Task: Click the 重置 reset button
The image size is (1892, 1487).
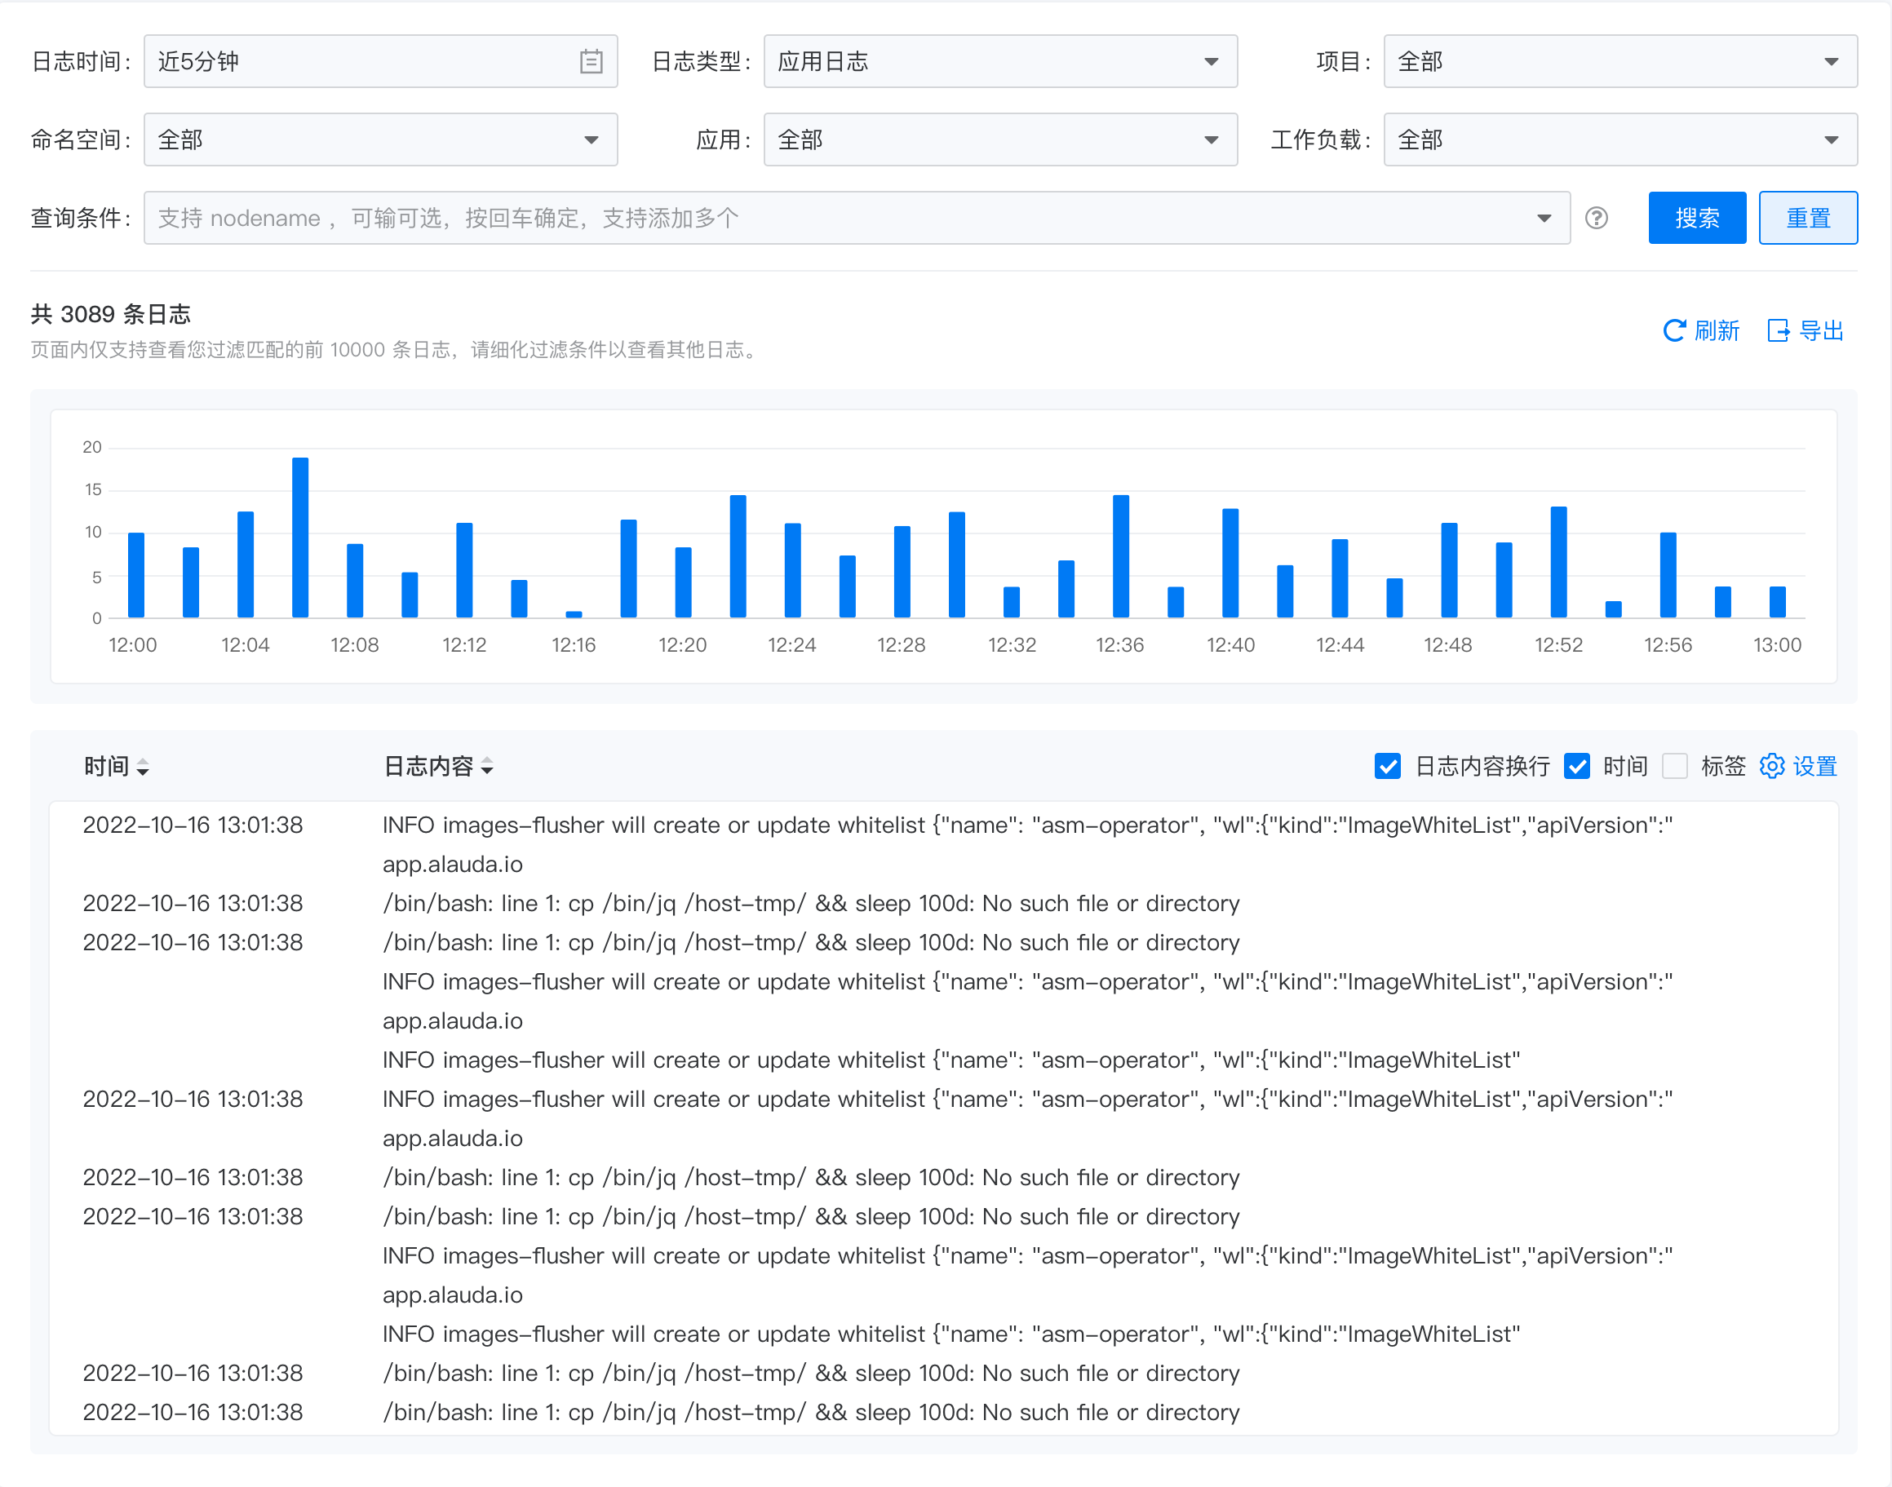Action: point(1807,218)
